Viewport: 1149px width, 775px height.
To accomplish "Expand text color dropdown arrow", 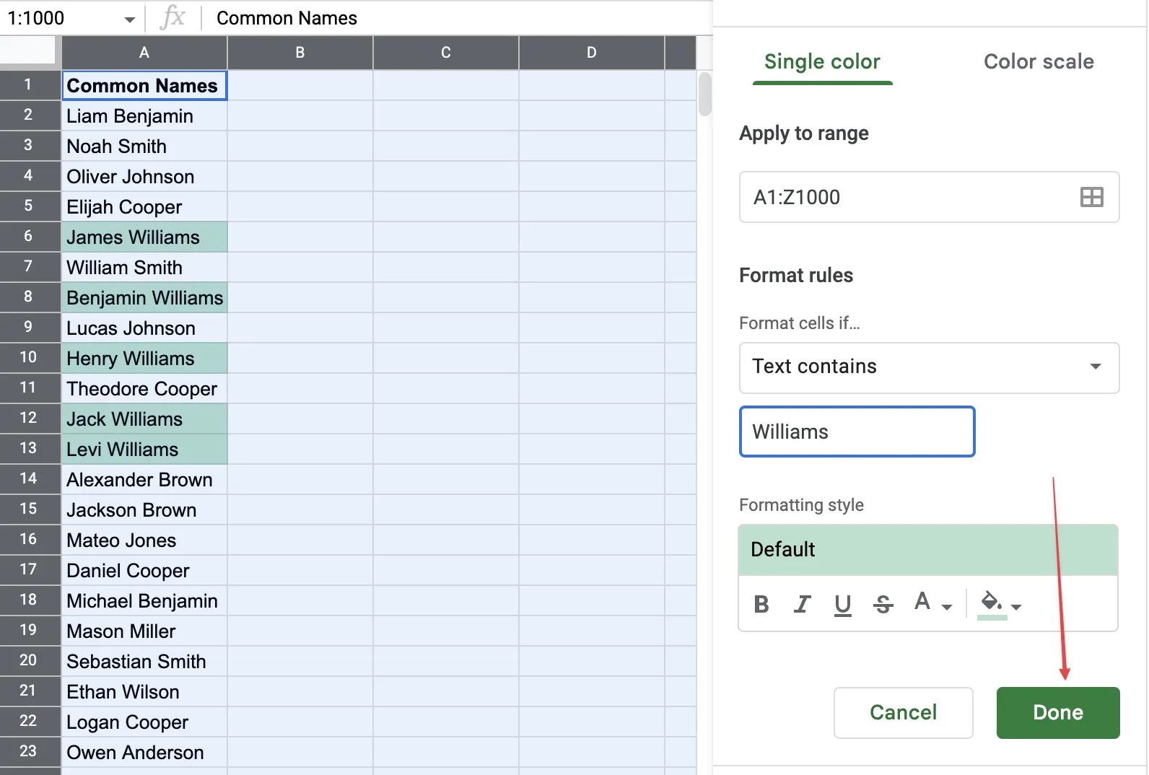I will coord(947,607).
